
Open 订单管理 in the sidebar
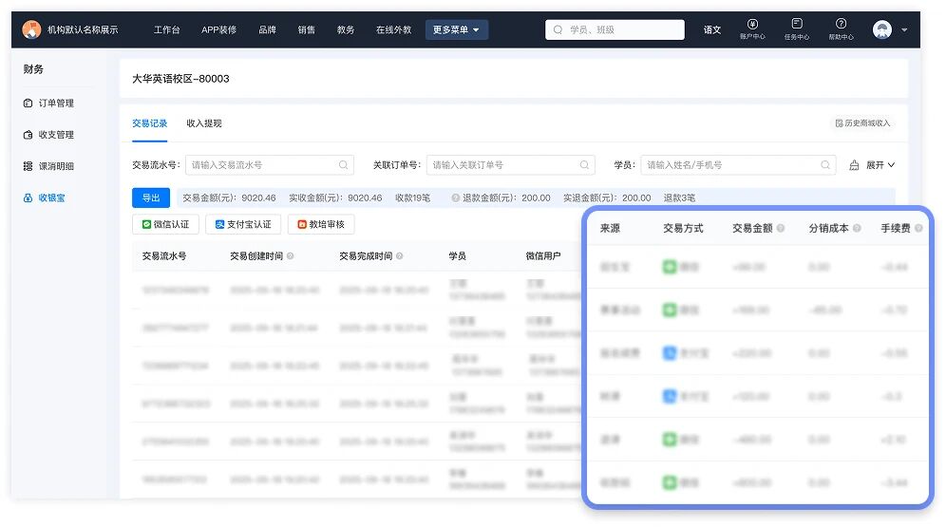click(x=55, y=104)
